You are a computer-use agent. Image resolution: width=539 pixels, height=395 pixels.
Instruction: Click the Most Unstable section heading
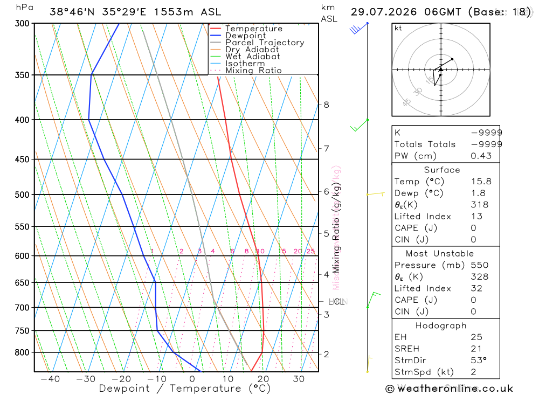tap(440, 254)
